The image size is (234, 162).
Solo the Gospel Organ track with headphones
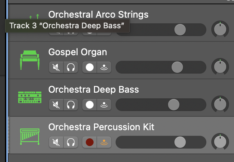(x=71, y=67)
